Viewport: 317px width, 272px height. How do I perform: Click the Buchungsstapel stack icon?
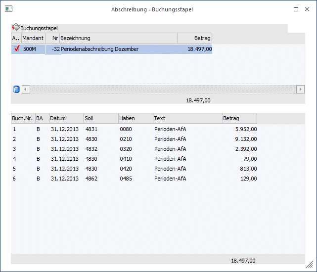tap(15, 28)
